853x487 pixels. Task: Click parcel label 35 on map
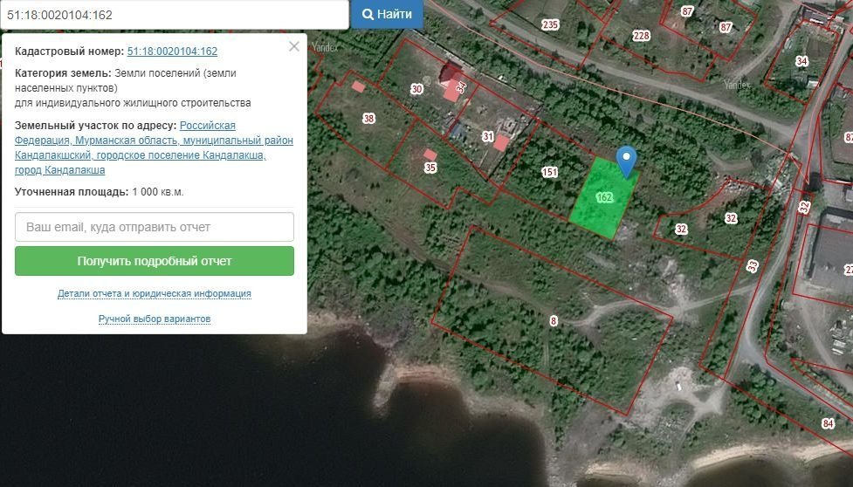pyautogui.click(x=430, y=167)
